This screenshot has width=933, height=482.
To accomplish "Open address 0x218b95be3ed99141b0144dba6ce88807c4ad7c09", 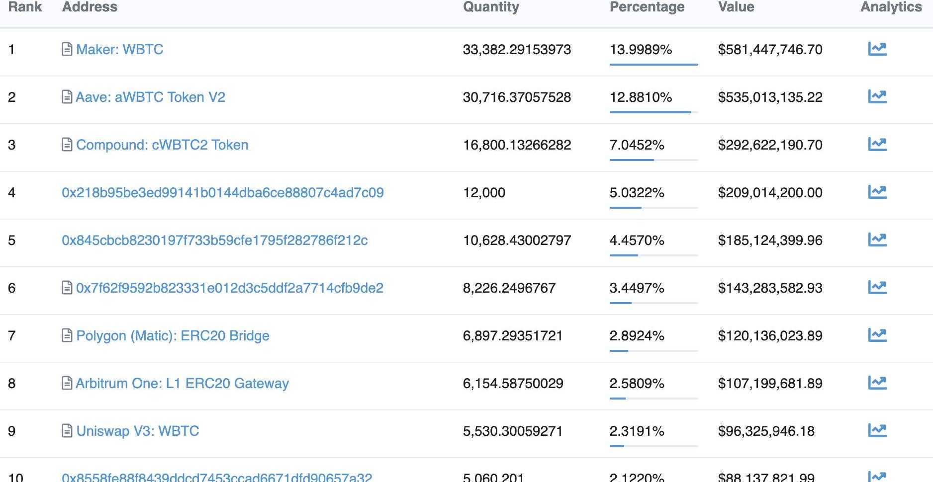I will click(x=222, y=192).
